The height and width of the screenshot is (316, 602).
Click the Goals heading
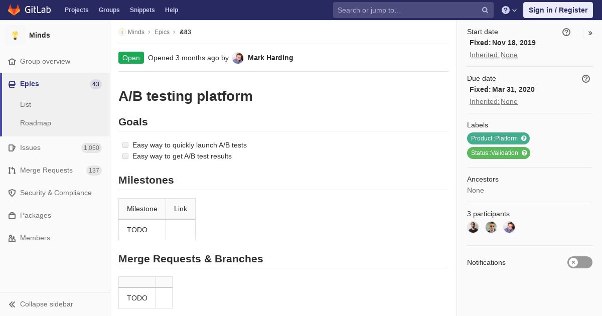133,122
